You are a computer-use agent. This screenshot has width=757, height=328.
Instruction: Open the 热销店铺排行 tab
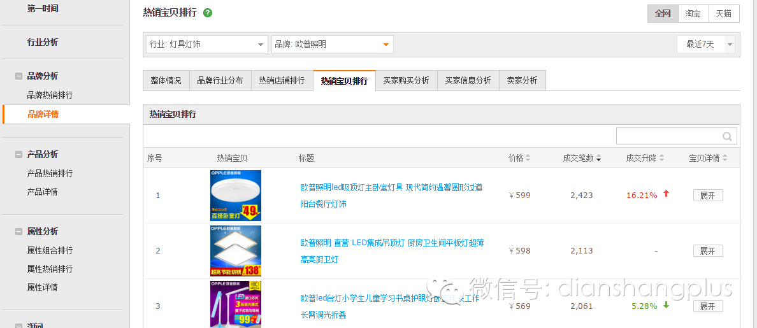point(282,80)
